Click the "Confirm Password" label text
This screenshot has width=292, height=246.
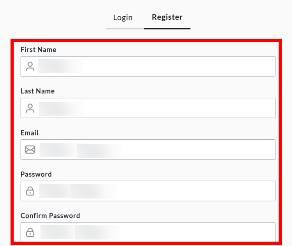pos(50,216)
